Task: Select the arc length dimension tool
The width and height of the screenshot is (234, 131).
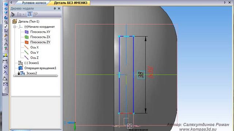Action: [x=5, y=84]
